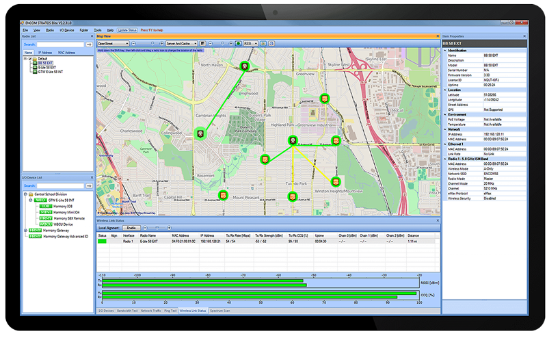The width and height of the screenshot is (547, 338).
Task: Click the Radio List search field
Action: tap(61, 44)
